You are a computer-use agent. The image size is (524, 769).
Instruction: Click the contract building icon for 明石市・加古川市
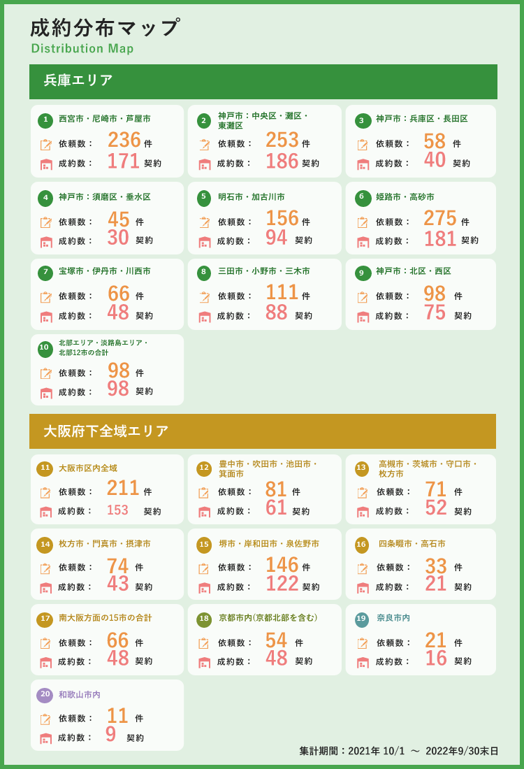(205, 242)
